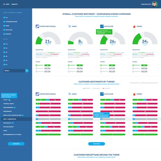The width and height of the screenshot is (161, 161).
Task: Select the Functionality theme
Action: pos(7,123)
